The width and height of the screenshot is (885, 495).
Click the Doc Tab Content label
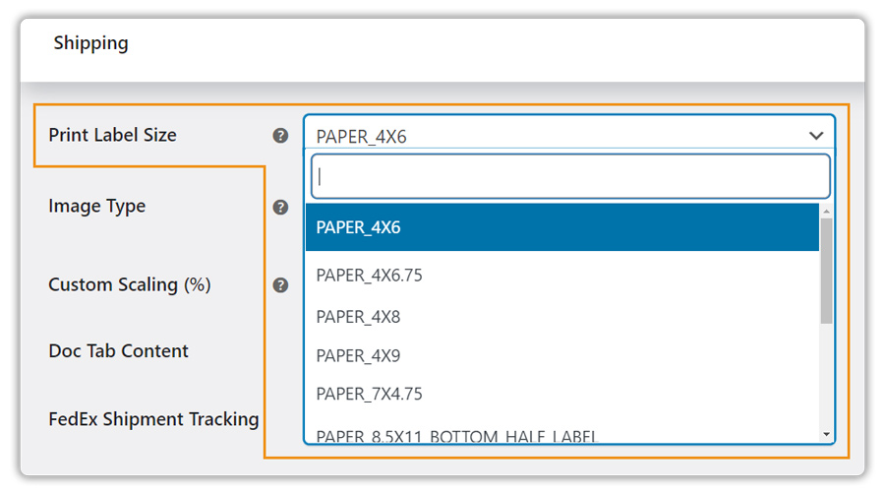click(x=119, y=351)
